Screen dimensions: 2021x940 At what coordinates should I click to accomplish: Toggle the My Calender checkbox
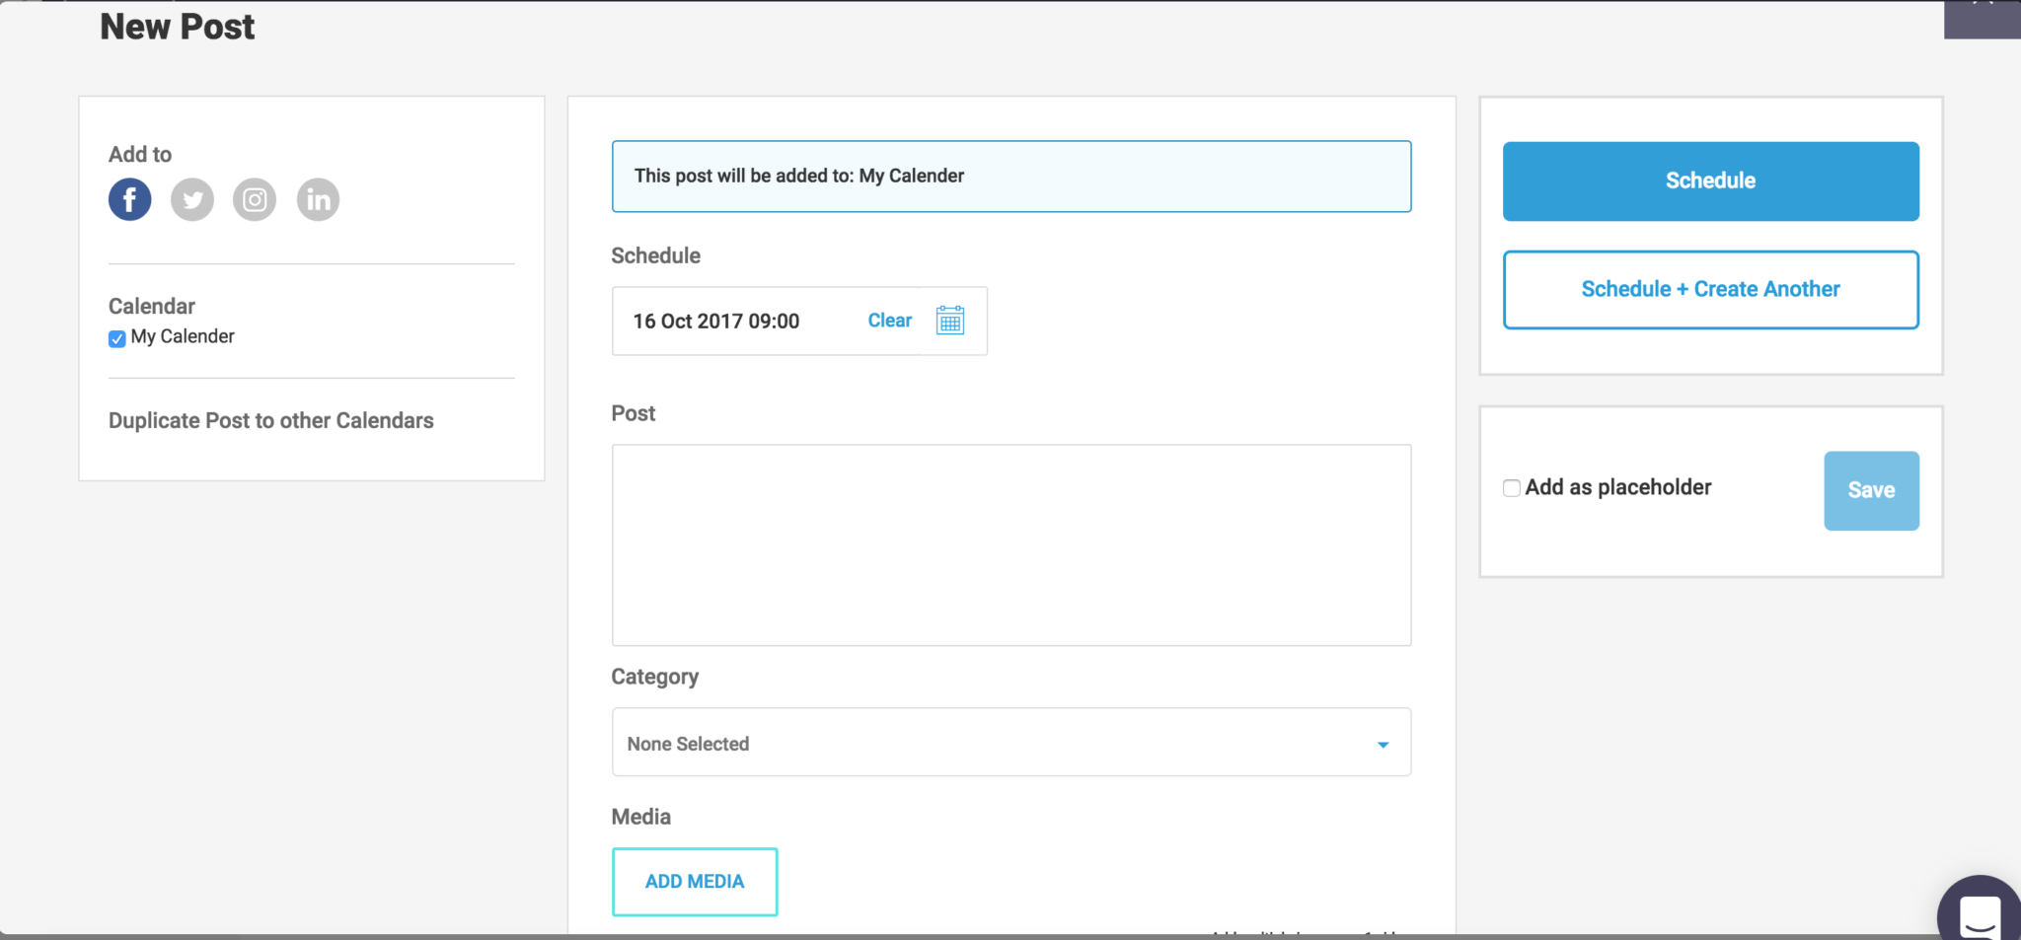(x=117, y=338)
